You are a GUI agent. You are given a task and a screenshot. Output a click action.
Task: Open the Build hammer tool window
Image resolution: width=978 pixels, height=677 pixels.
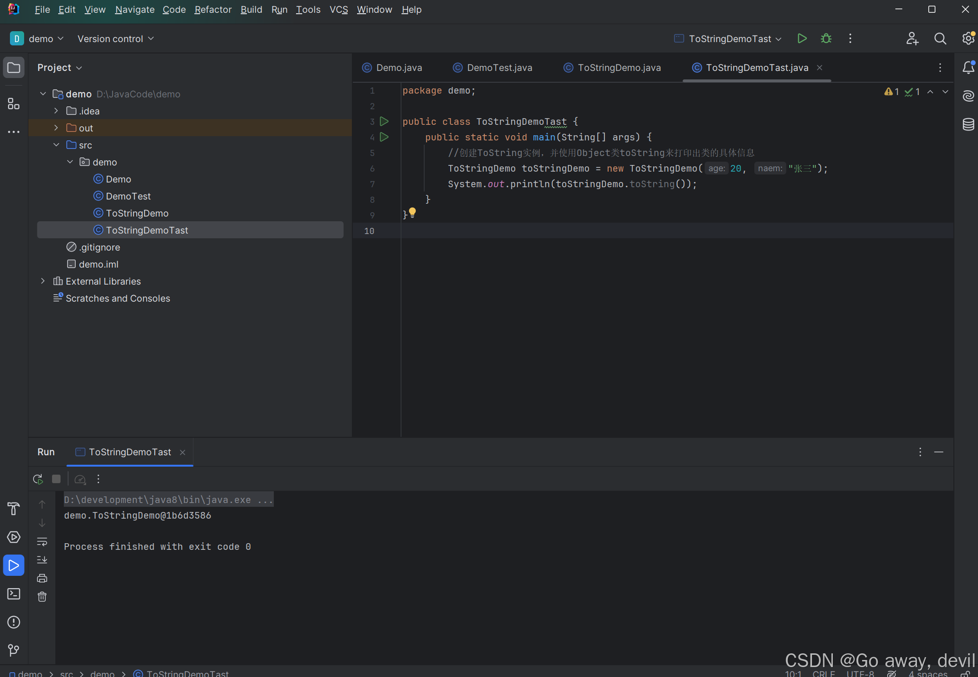pos(14,509)
